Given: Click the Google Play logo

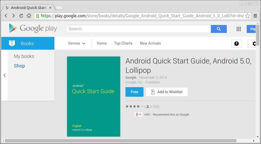Looking at the screenshot, I should pyautogui.click(x=33, y=28).
